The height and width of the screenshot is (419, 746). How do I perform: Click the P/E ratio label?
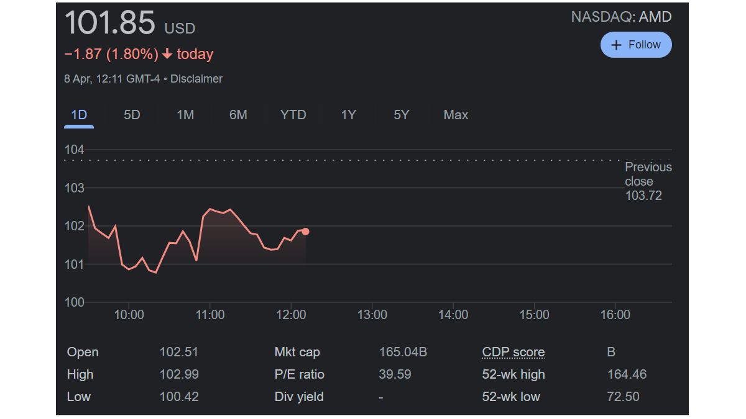tap(300, 374)
